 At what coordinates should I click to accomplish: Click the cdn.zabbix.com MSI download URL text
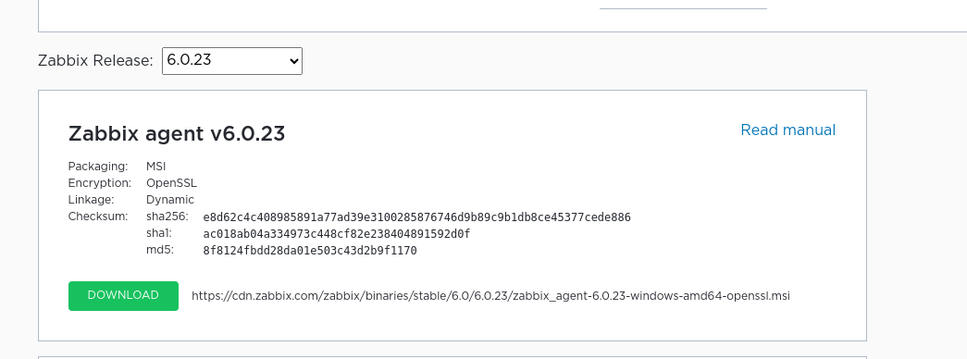(x=490, y=296)
